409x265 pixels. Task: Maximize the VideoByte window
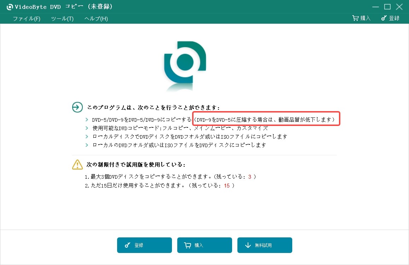pos(387,7)
